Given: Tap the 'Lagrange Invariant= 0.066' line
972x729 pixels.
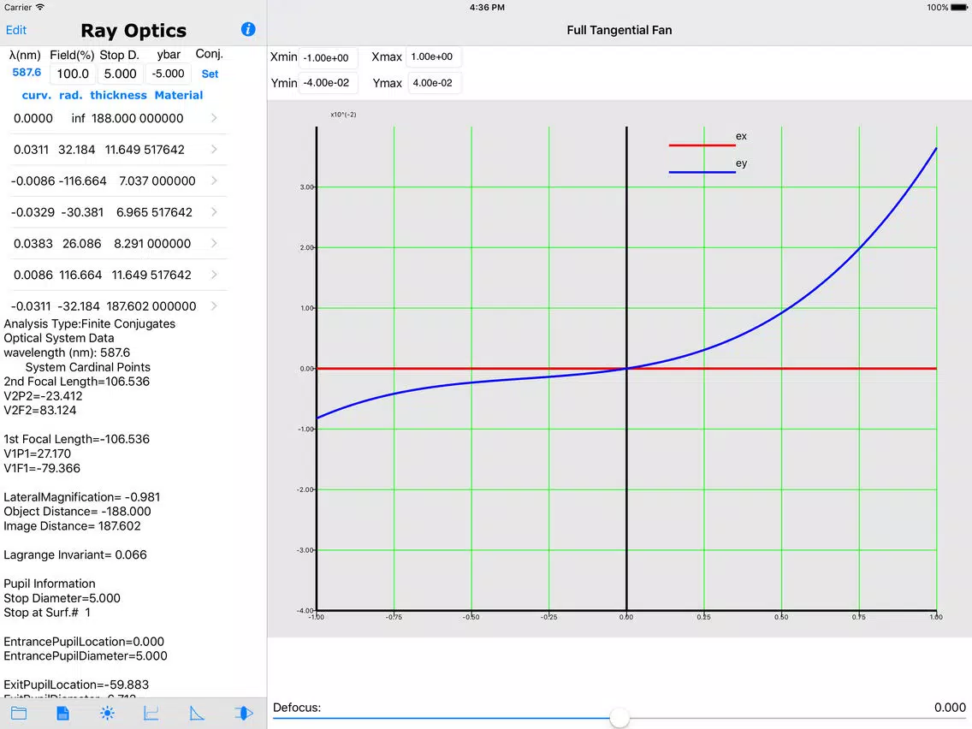Looking at the screenshot, I should pos(75,554).
